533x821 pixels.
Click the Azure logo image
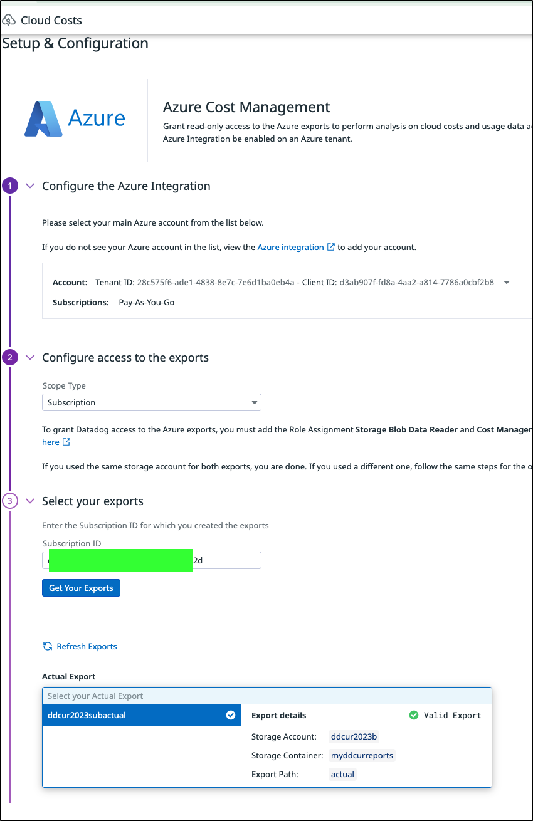click(75, 118)
